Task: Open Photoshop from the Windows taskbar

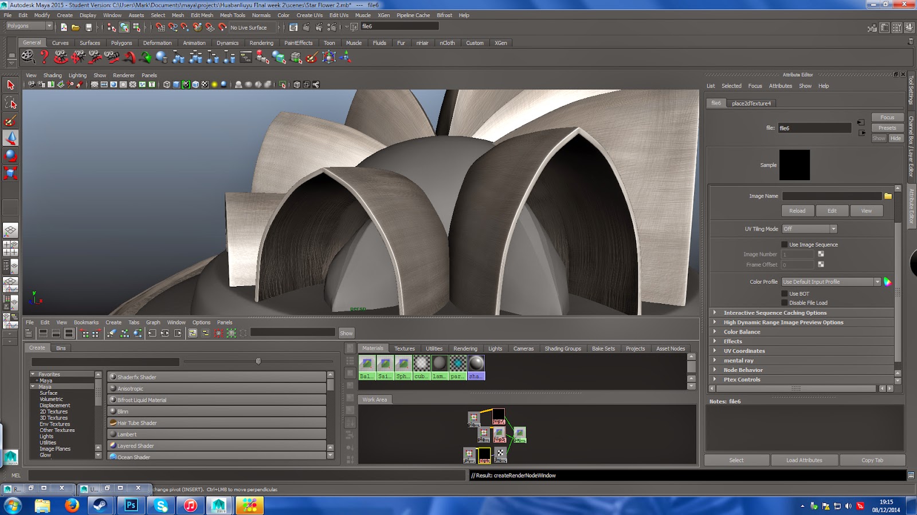Action: coord(131,505)
